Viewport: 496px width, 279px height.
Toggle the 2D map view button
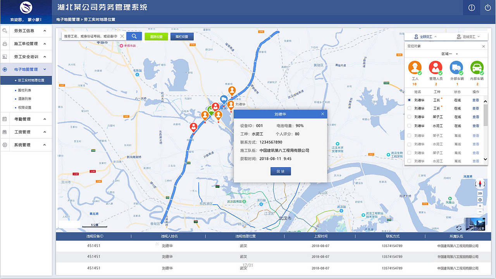click(480, 193)
